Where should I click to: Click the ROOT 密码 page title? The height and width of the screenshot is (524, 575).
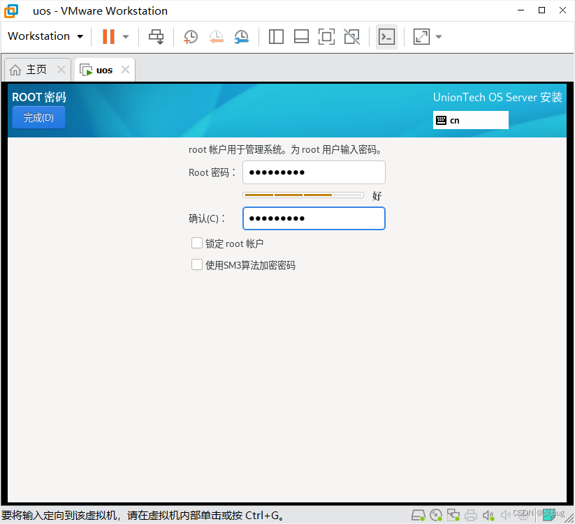(x=39, y=97)
